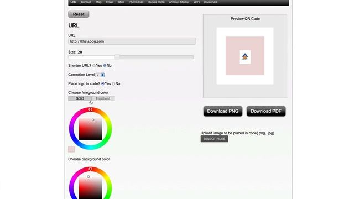Click the logo in QR preview center
This screenshot has width=354, height=199.
pos(245,57)
